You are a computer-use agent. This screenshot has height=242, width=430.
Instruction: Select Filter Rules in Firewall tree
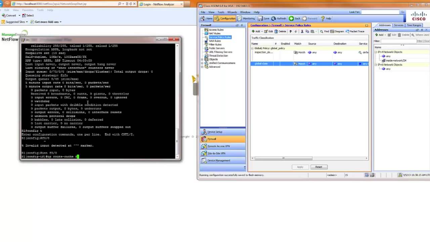215,44
